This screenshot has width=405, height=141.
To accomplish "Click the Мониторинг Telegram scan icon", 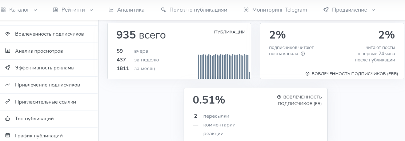I will pos(246,10).
